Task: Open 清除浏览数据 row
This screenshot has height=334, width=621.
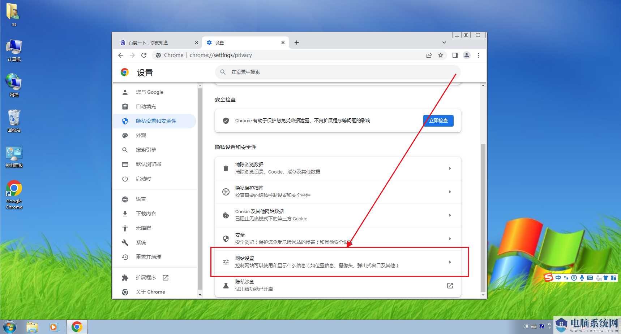Action: 338,168
